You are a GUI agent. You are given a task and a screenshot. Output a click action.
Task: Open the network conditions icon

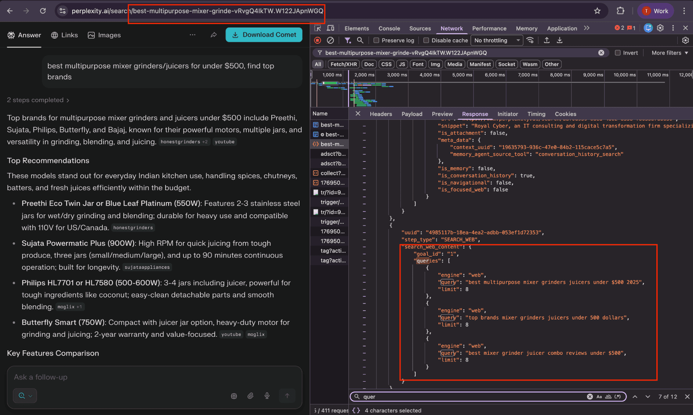[x=530, y=40]
